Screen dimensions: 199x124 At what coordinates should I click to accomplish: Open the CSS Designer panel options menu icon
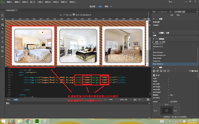coord(197,12)
